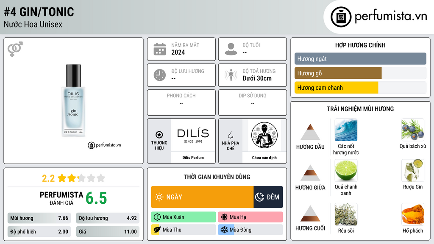The image size is (434, 244).
Task: Open the Rượu Gin glass image
Action: pos(413,170)
